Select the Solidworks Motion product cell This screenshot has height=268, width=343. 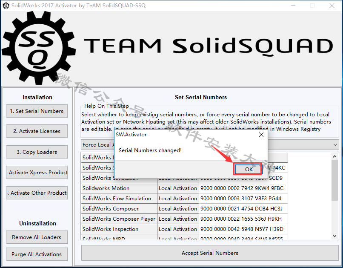tap(119, 188)
